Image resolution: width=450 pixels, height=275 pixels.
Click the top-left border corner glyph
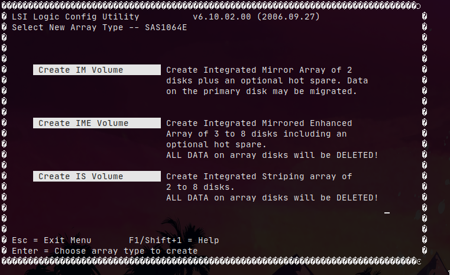coord(5,6)
